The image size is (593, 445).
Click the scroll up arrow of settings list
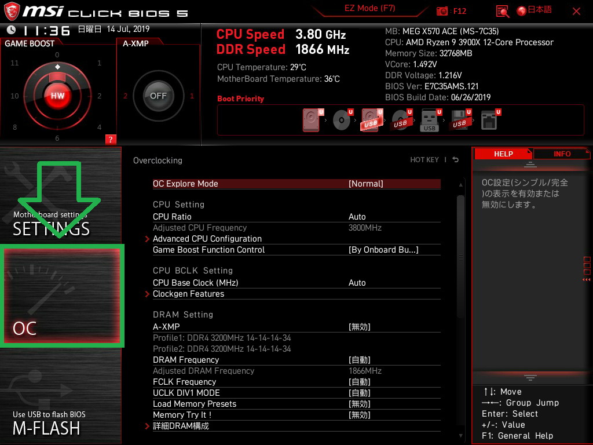460,185
